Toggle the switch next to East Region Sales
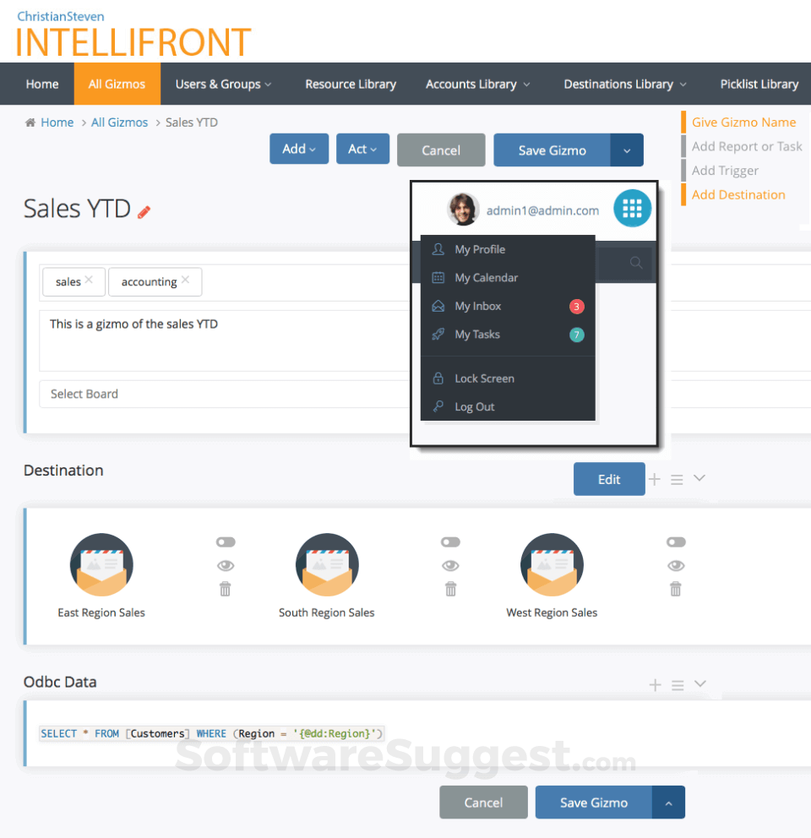Screen dimensions: 811x838 click(x=225, y=541)
